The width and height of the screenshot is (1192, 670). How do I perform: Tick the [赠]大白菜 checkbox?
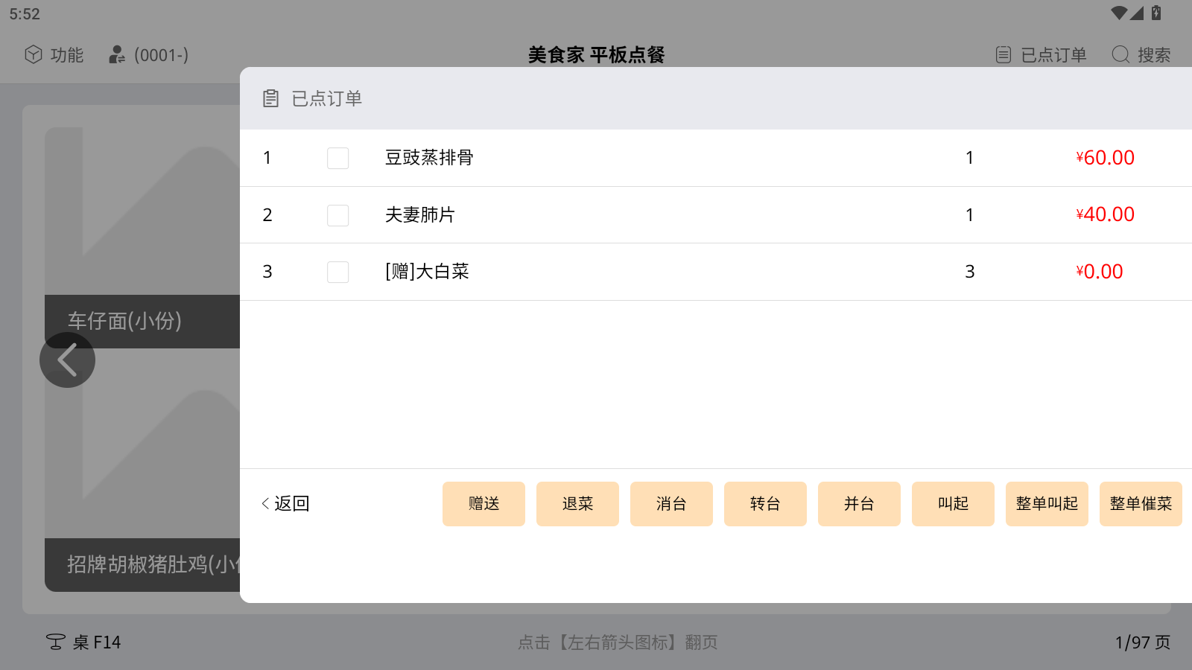(x=337, y=272)
